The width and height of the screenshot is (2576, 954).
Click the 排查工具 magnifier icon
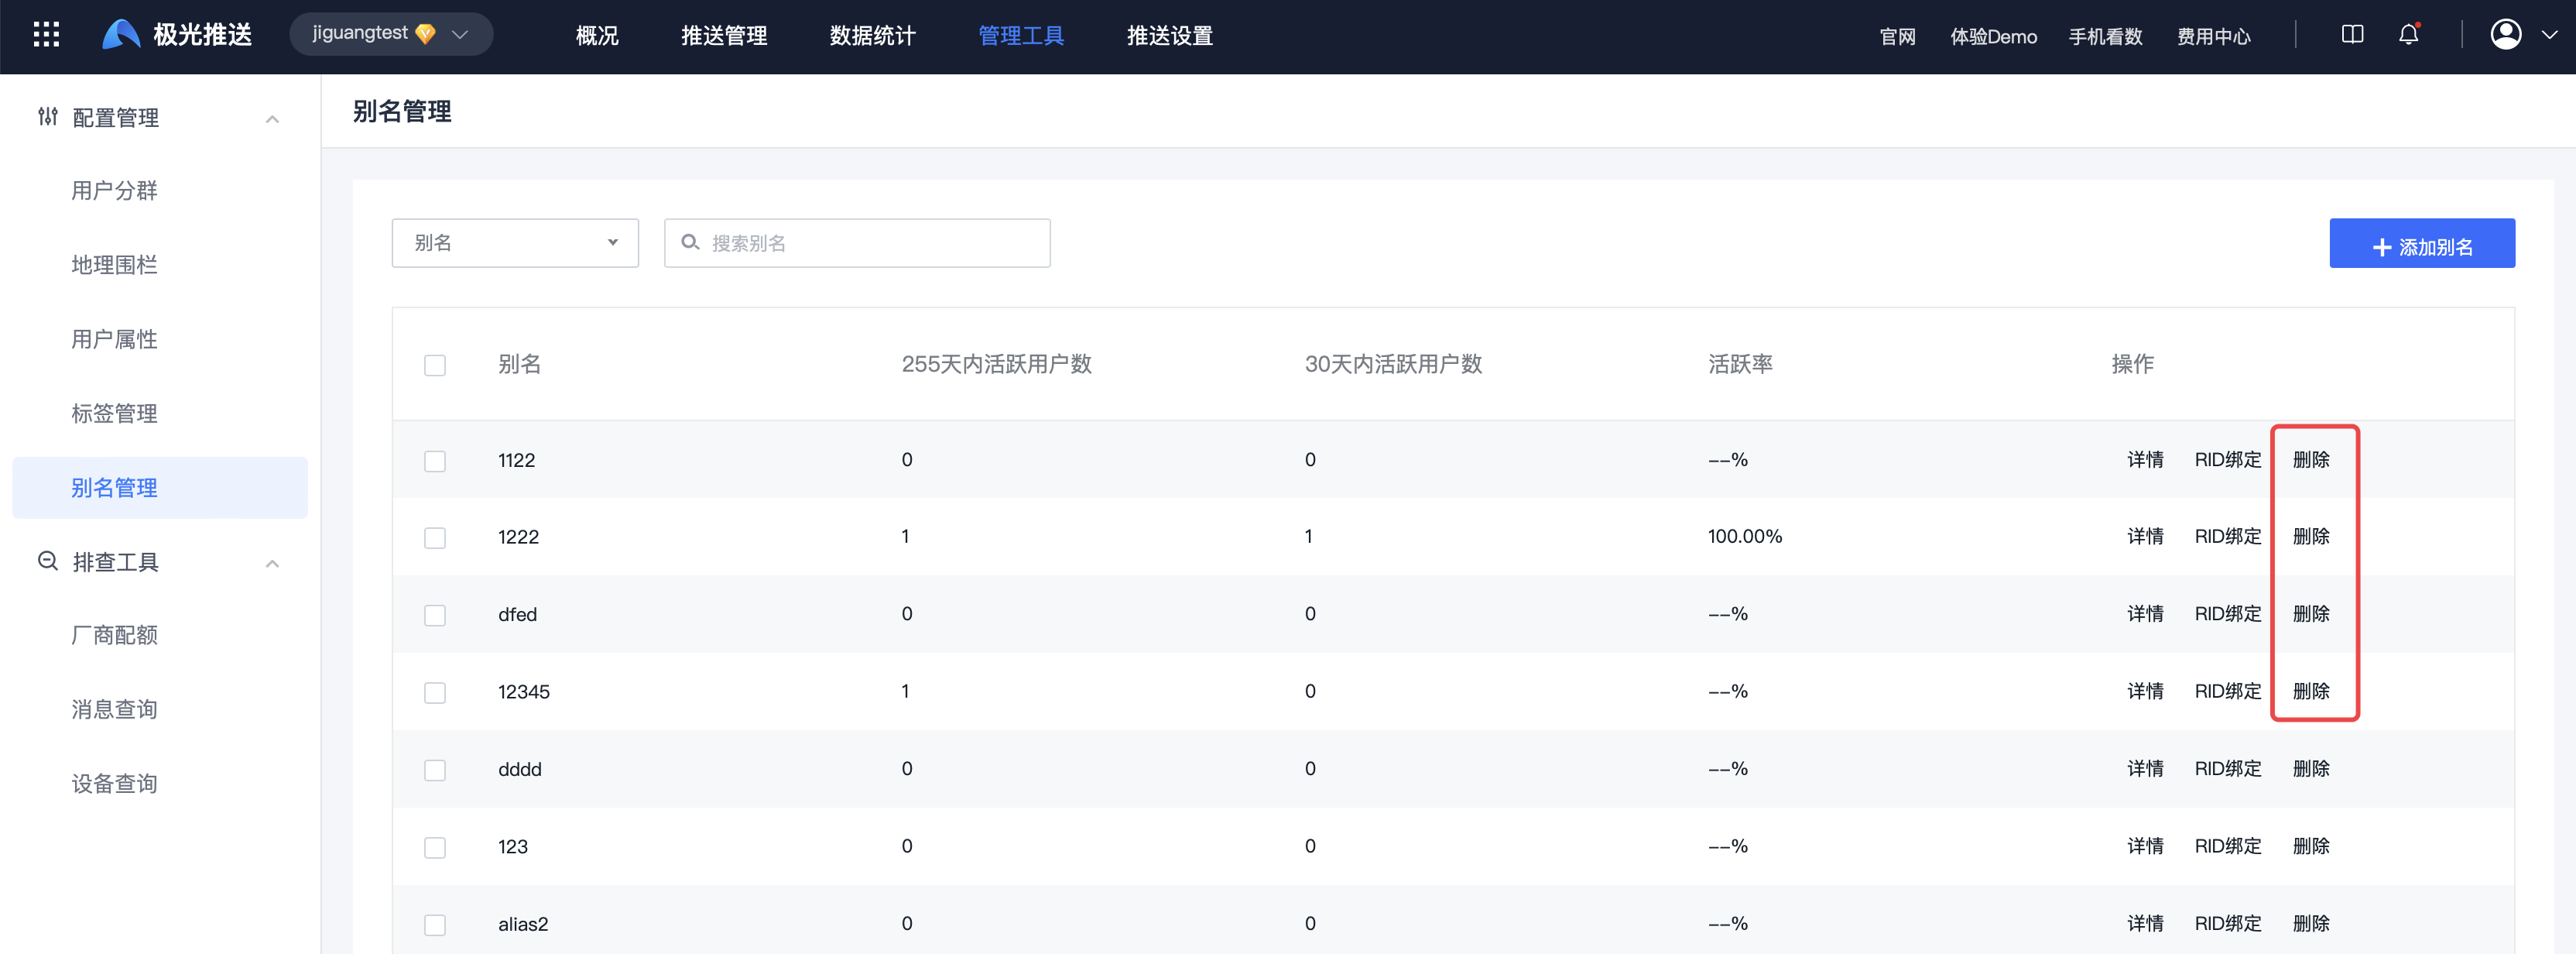[47, 561]
